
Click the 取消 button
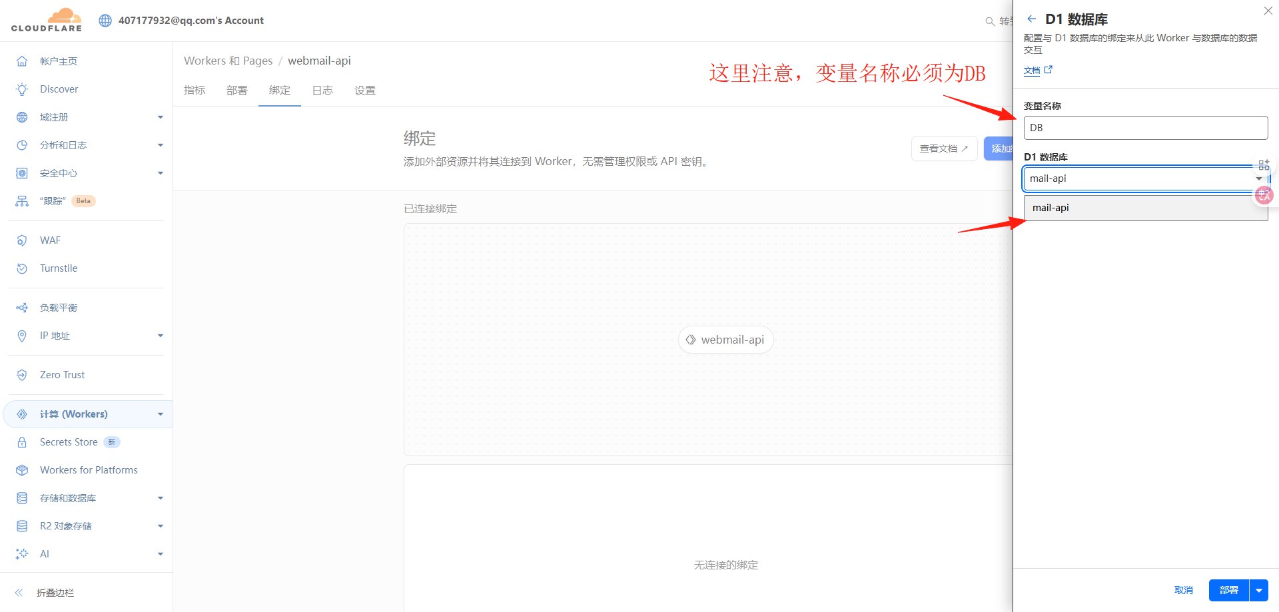coord(1183,590)
